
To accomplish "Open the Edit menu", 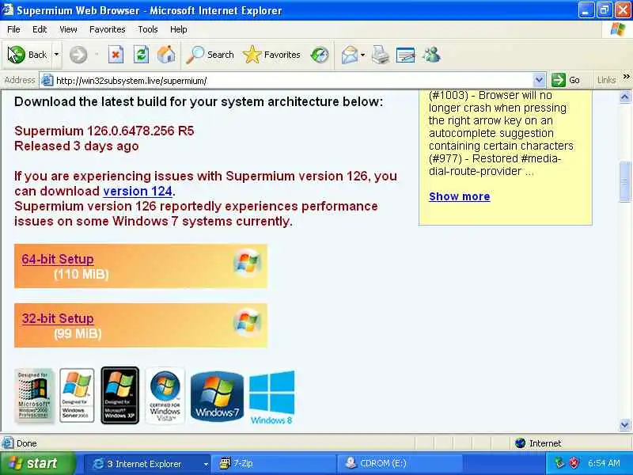I will tap(40, 29).
